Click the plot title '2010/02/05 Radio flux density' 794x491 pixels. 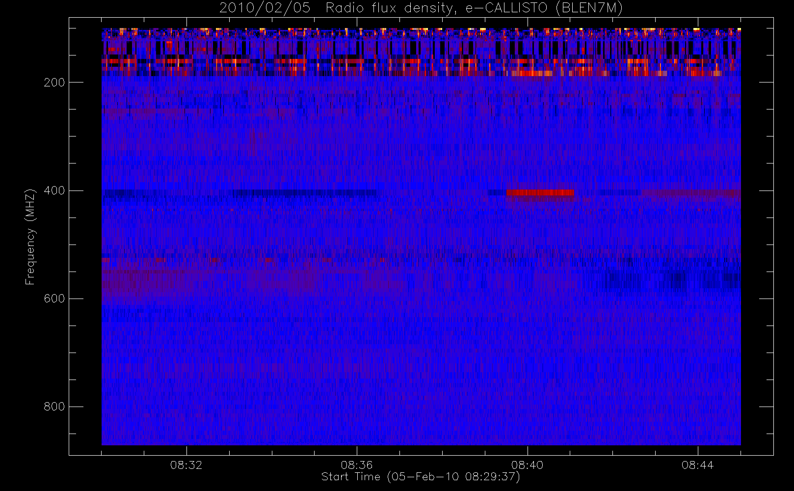(421, 8)
